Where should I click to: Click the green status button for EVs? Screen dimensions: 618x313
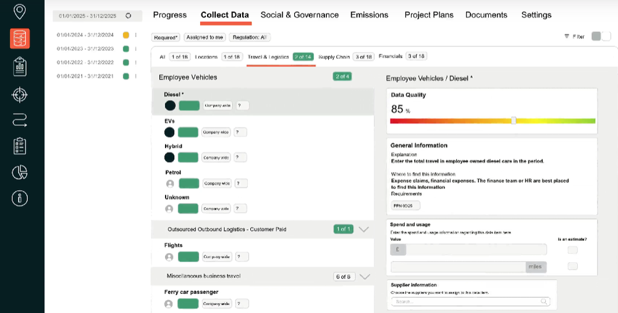coord(188,132)
